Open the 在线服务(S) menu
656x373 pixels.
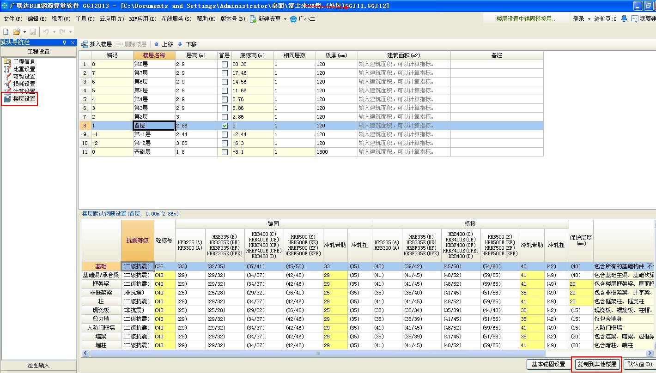tap(176, 19)
